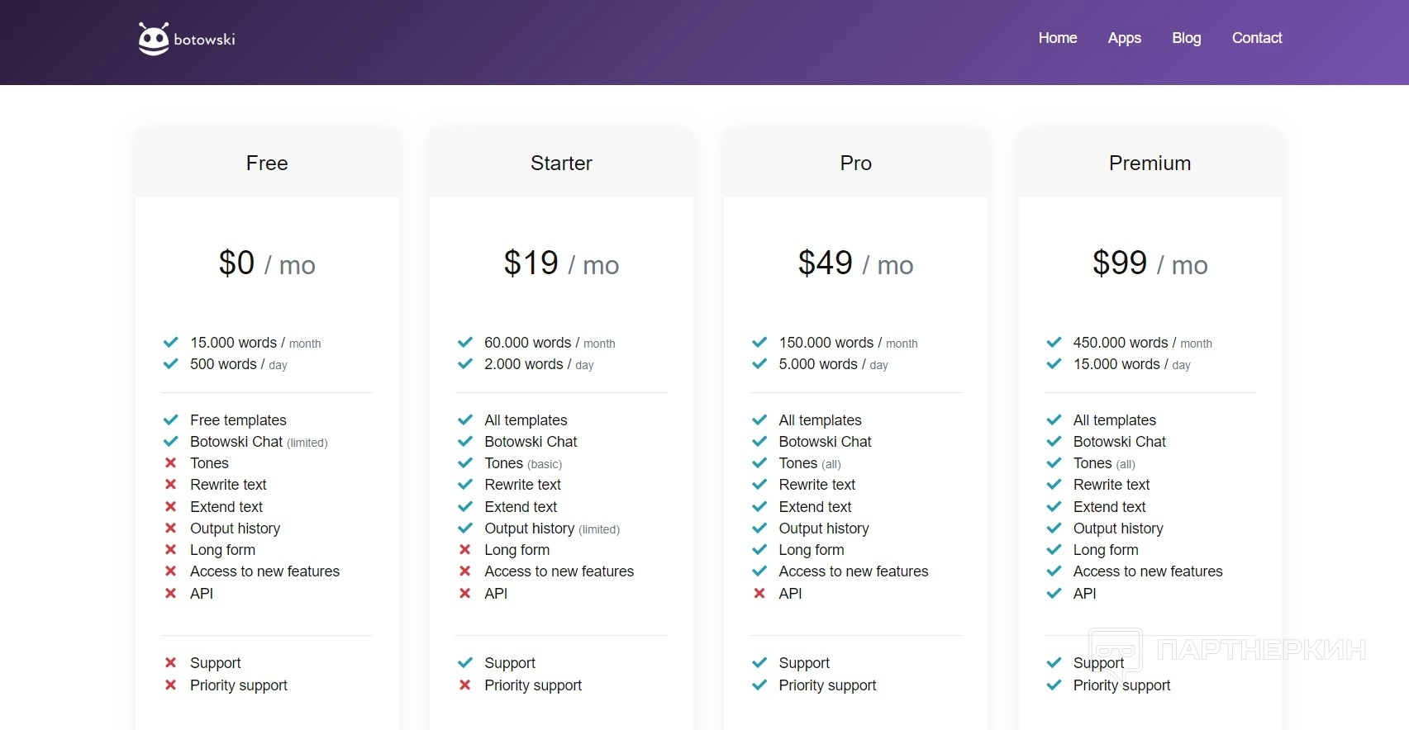1409x730 pixels.
Task: Click the checkmark beside Free templates
Action: (170, 420)
